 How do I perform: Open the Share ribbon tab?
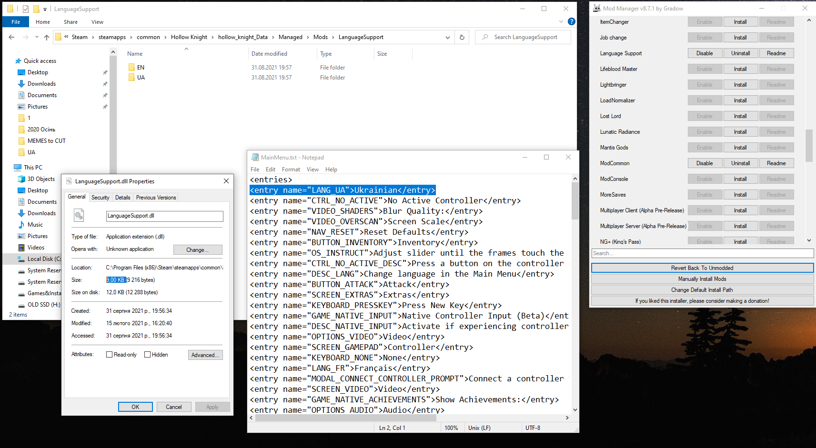tap(71, 22)
